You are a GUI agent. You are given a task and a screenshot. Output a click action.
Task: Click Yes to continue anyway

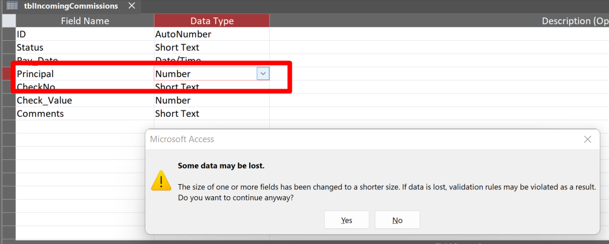[x=347, y=220]
